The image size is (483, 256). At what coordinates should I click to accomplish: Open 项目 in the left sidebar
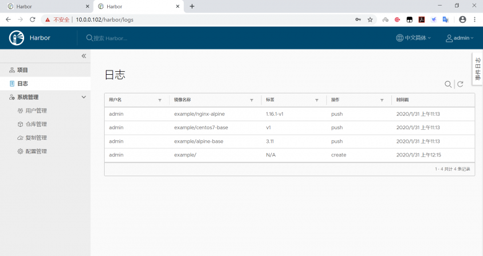tap(22, 70)
